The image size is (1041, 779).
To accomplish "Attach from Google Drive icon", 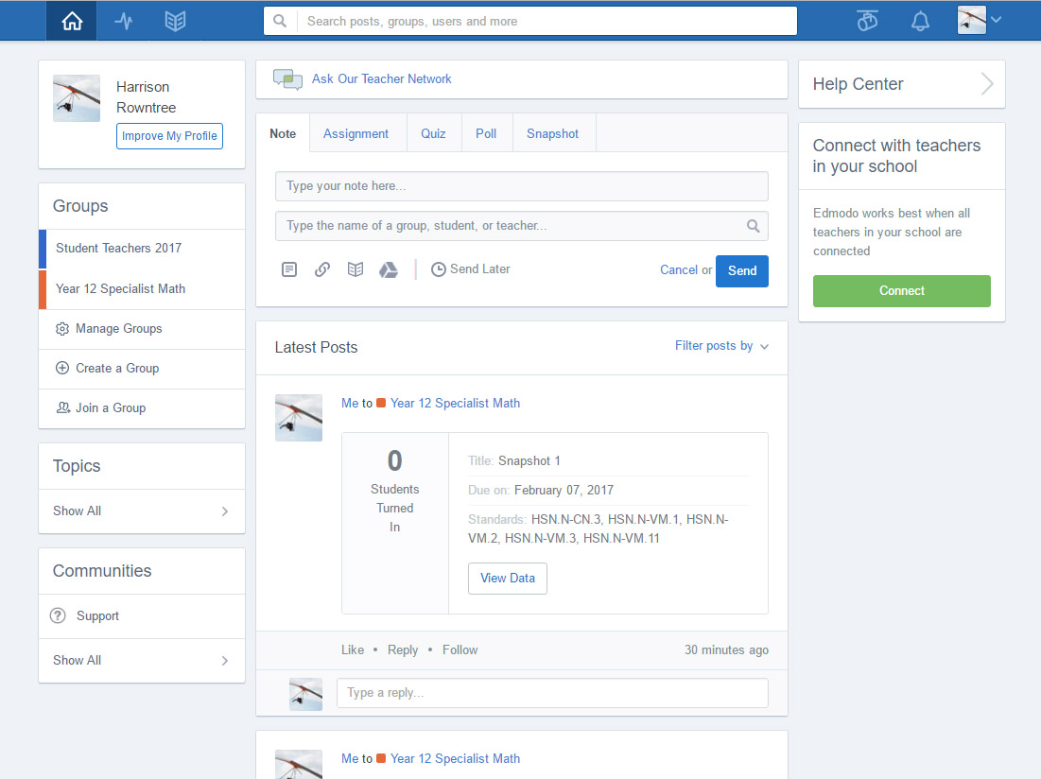I will [x=389, y=269].
